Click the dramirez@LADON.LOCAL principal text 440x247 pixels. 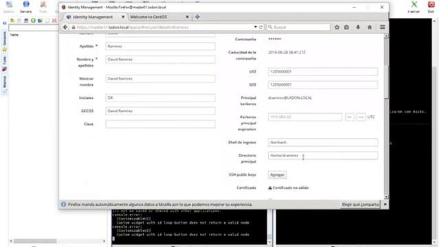tap(290, 97)
